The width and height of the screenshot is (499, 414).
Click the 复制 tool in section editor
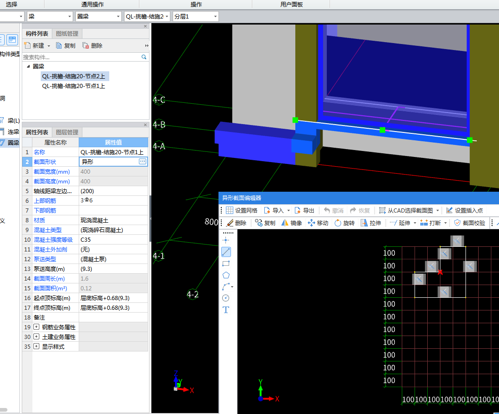pos(265,223)
